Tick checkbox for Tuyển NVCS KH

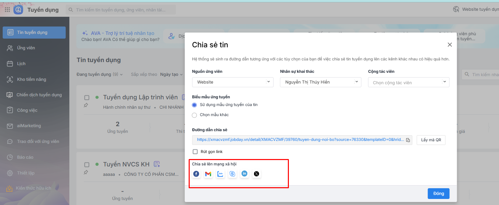[87, 165]
